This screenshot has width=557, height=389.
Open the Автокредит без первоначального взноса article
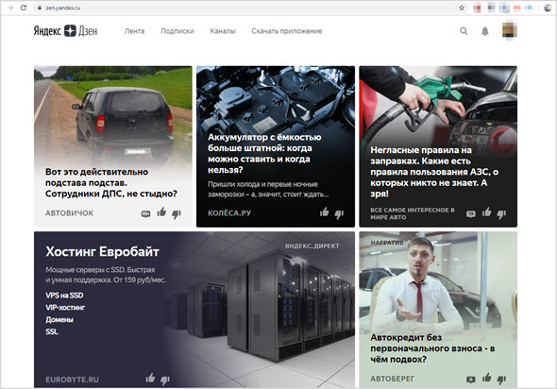pyautogui.click(x=432, y=348)
